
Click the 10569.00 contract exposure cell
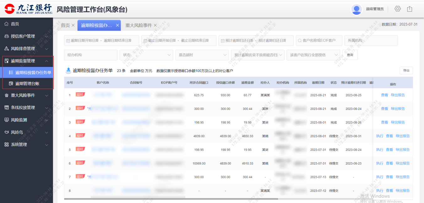[199, 163]
